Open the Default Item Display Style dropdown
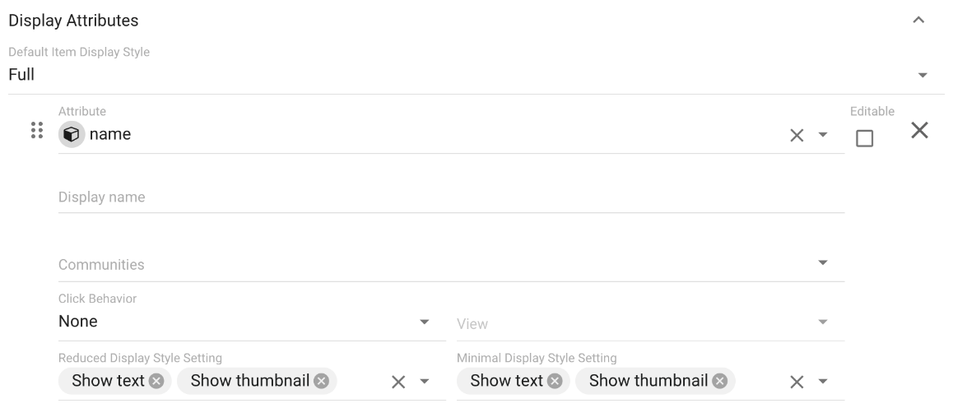The width and height of the screenshot is (953, 408). point(922,76)
